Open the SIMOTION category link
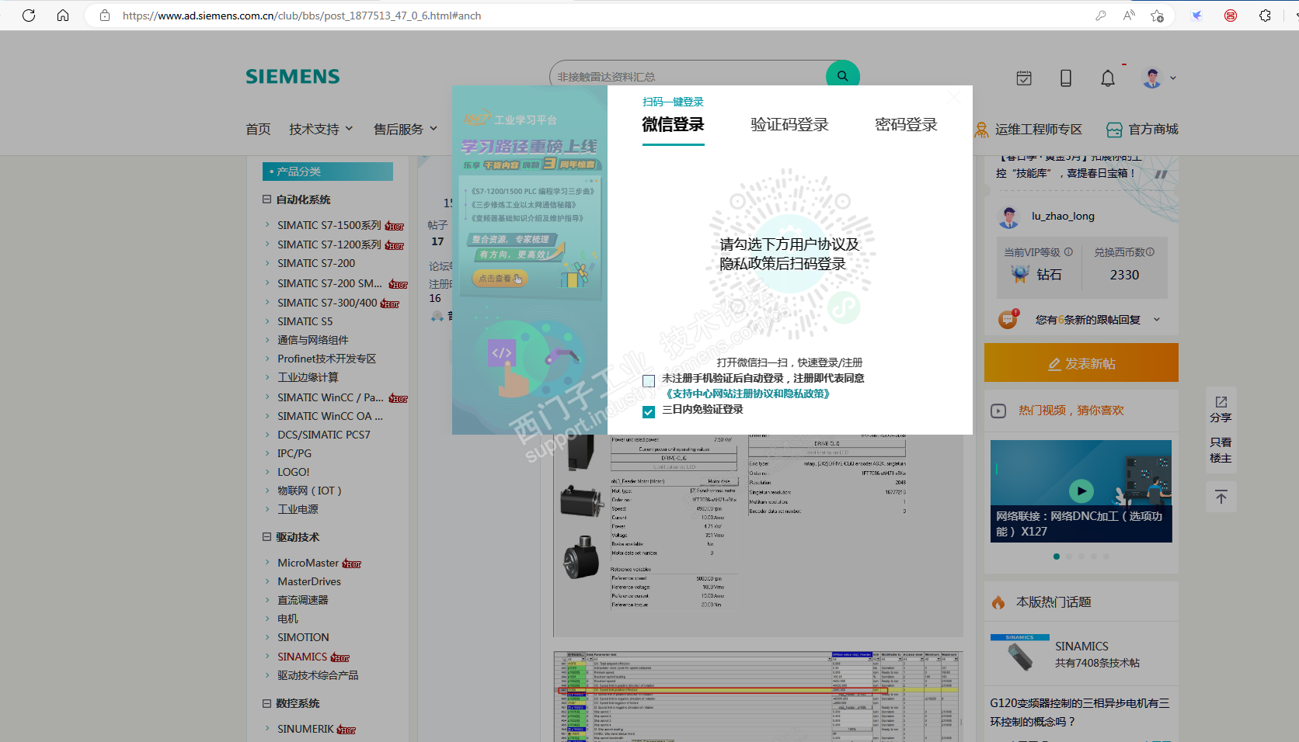This screenshot has height=742, width=1299. coord(303,637)
